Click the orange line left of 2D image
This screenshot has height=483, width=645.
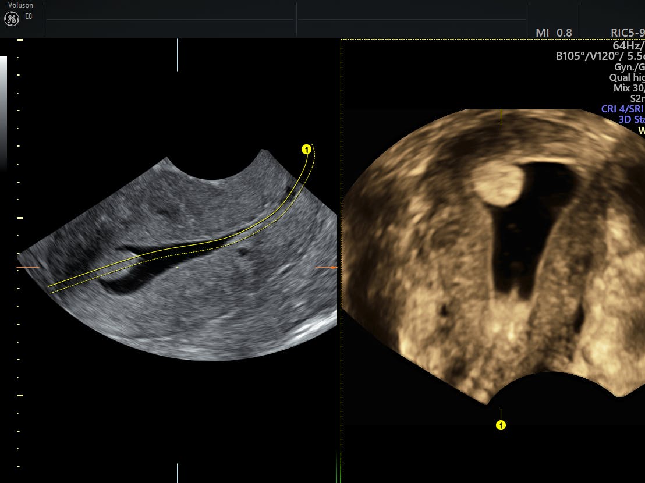[x=28, y=267]
